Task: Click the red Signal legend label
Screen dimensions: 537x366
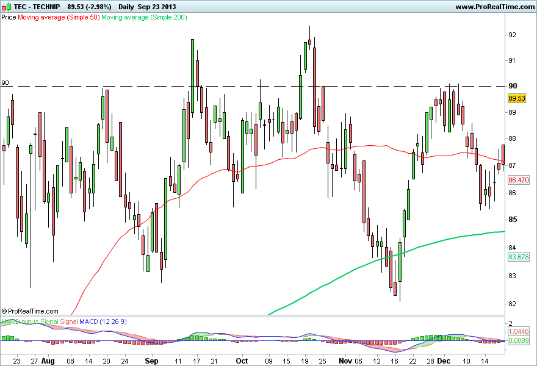Action: (x=69, y=322)
